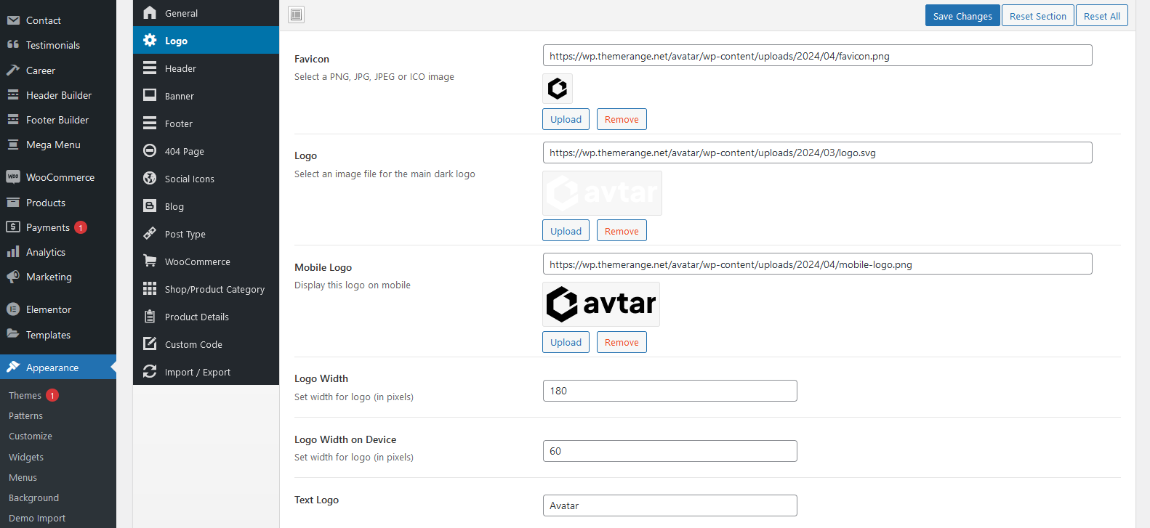Image resolution: width=1150 pixels, height=528 pixels.
Task: Click the Themes update count badge
Action: [52, 395]
